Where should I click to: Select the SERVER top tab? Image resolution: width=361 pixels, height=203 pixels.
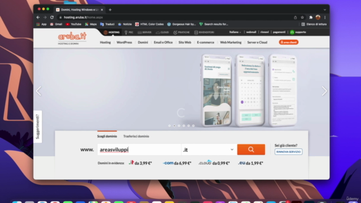(144, 32)
